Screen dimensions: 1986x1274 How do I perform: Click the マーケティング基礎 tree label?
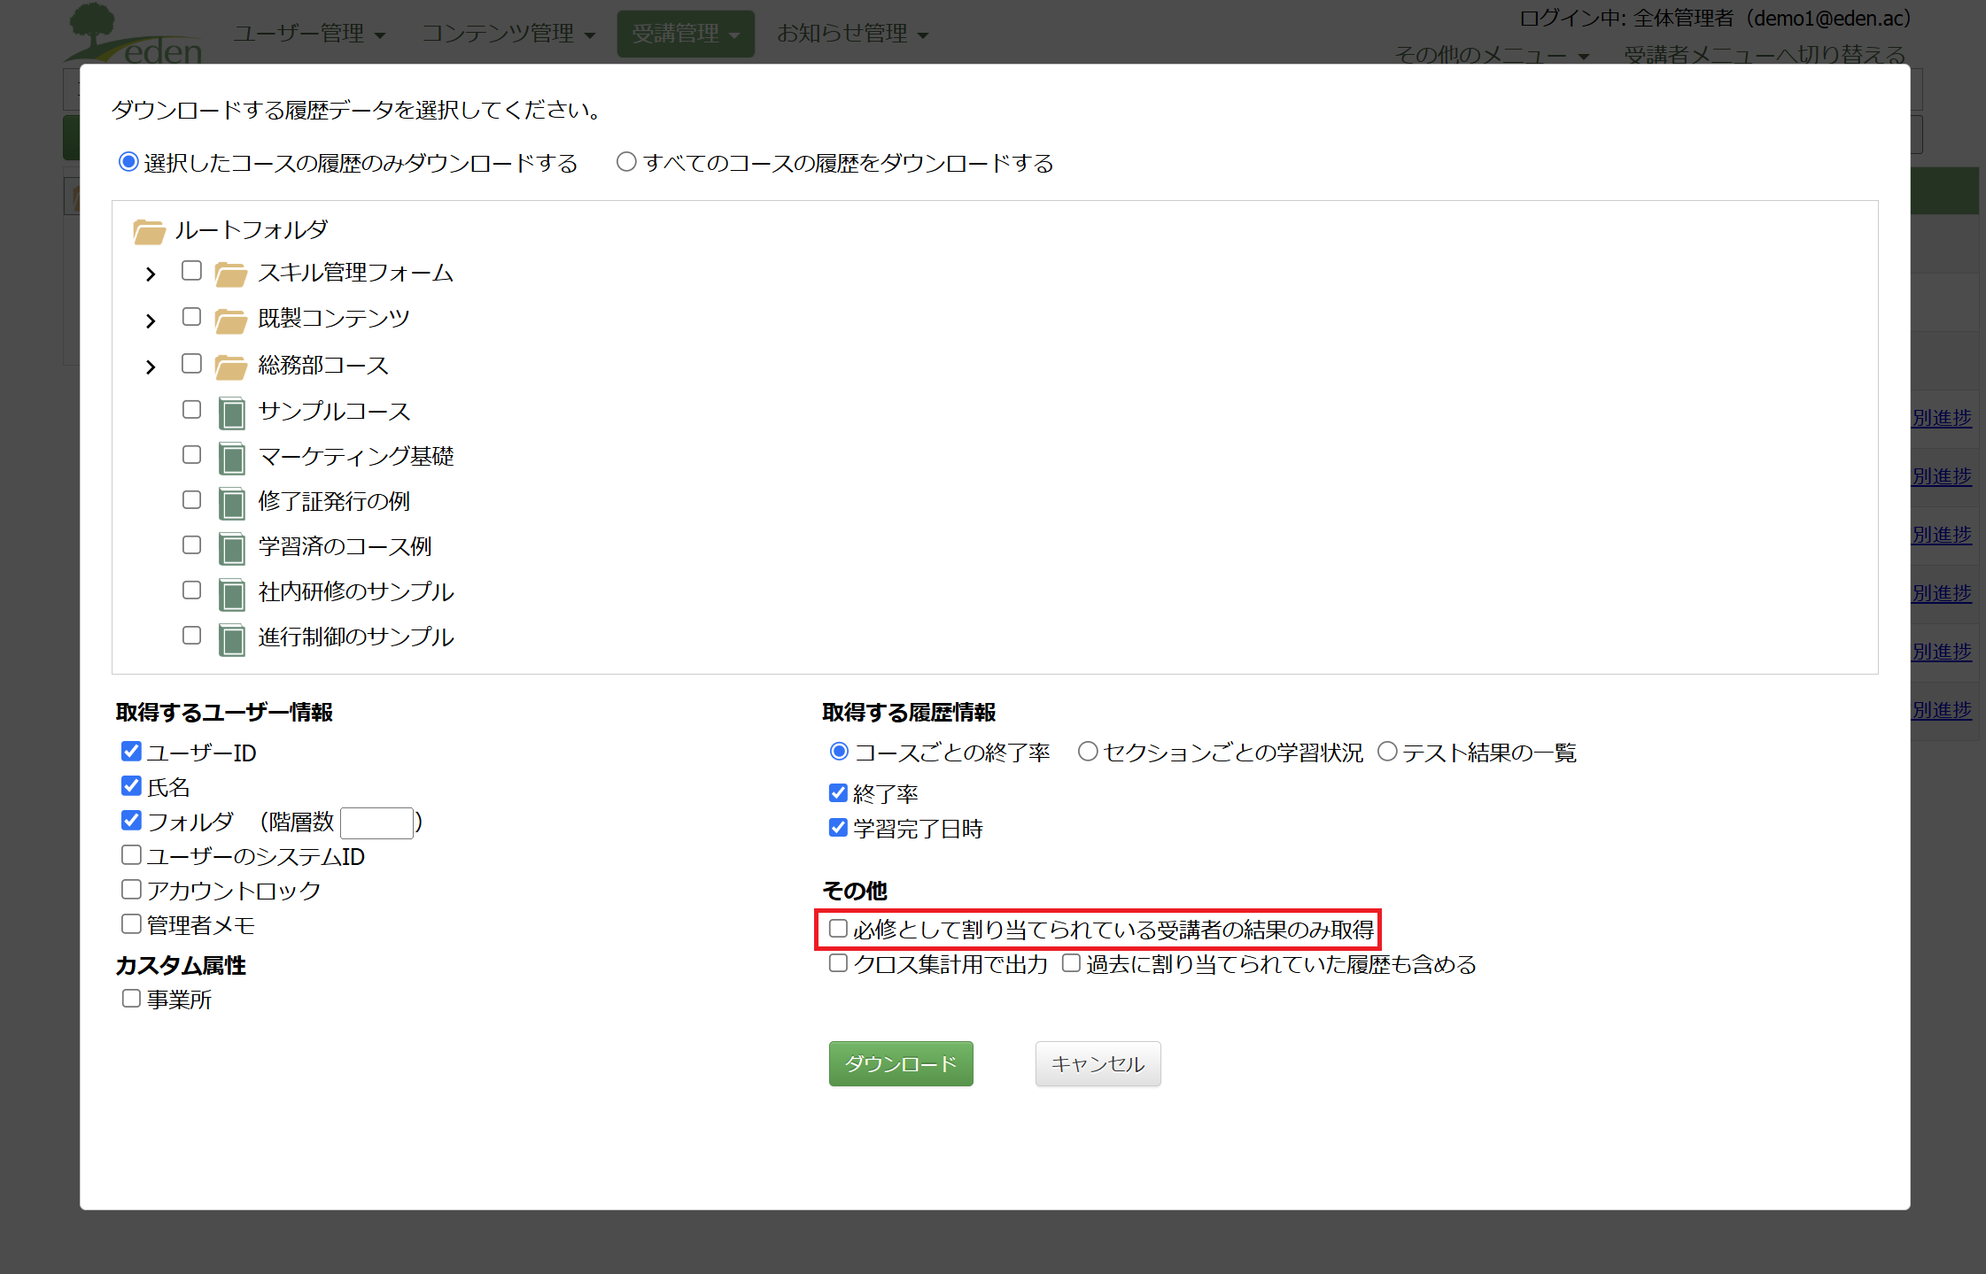(356, 457)
